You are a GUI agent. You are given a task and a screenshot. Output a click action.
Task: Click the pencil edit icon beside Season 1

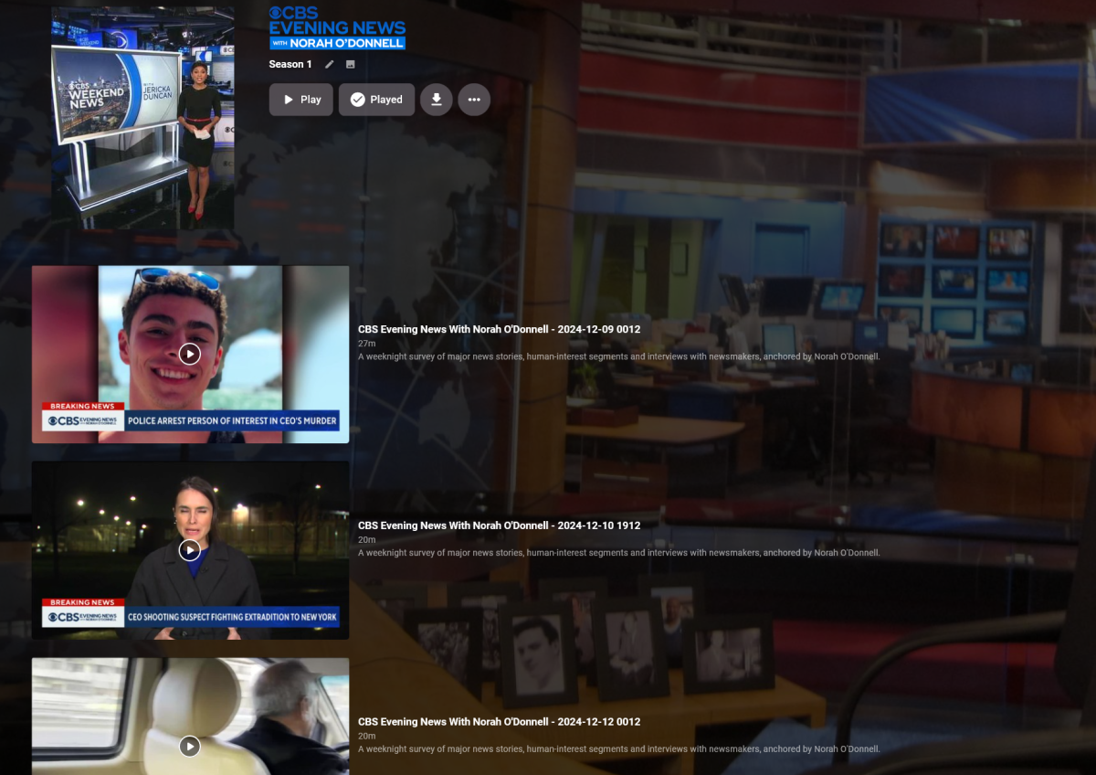pyautogui.click(x=330, y=64)
